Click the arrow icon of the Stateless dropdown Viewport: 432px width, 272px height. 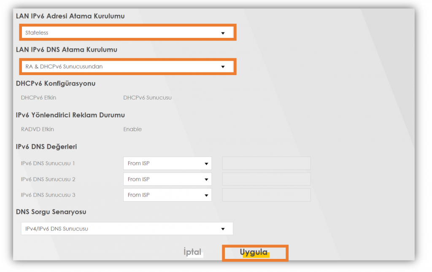(x=223, y=33)
